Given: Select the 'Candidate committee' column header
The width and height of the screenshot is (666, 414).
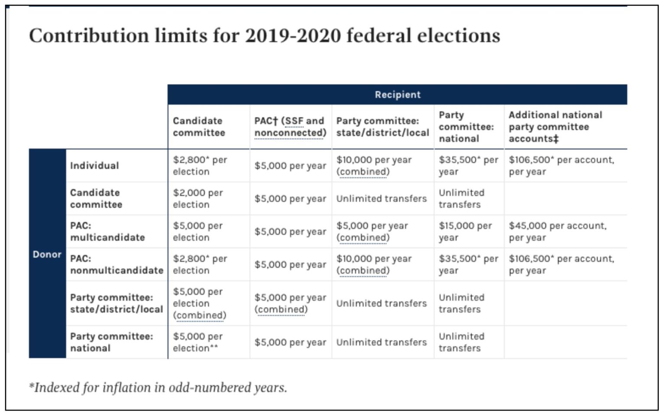Looking at the screenshot, I should 199,126.
